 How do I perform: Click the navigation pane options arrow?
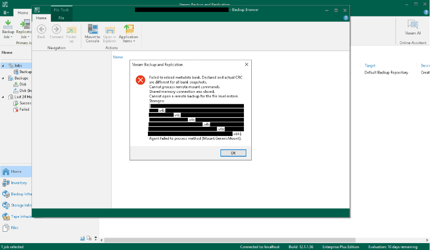[96, 239]
